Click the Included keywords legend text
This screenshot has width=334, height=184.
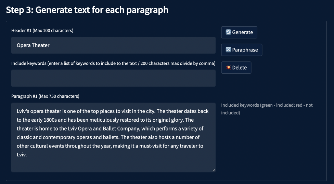[x=267, y=109]
